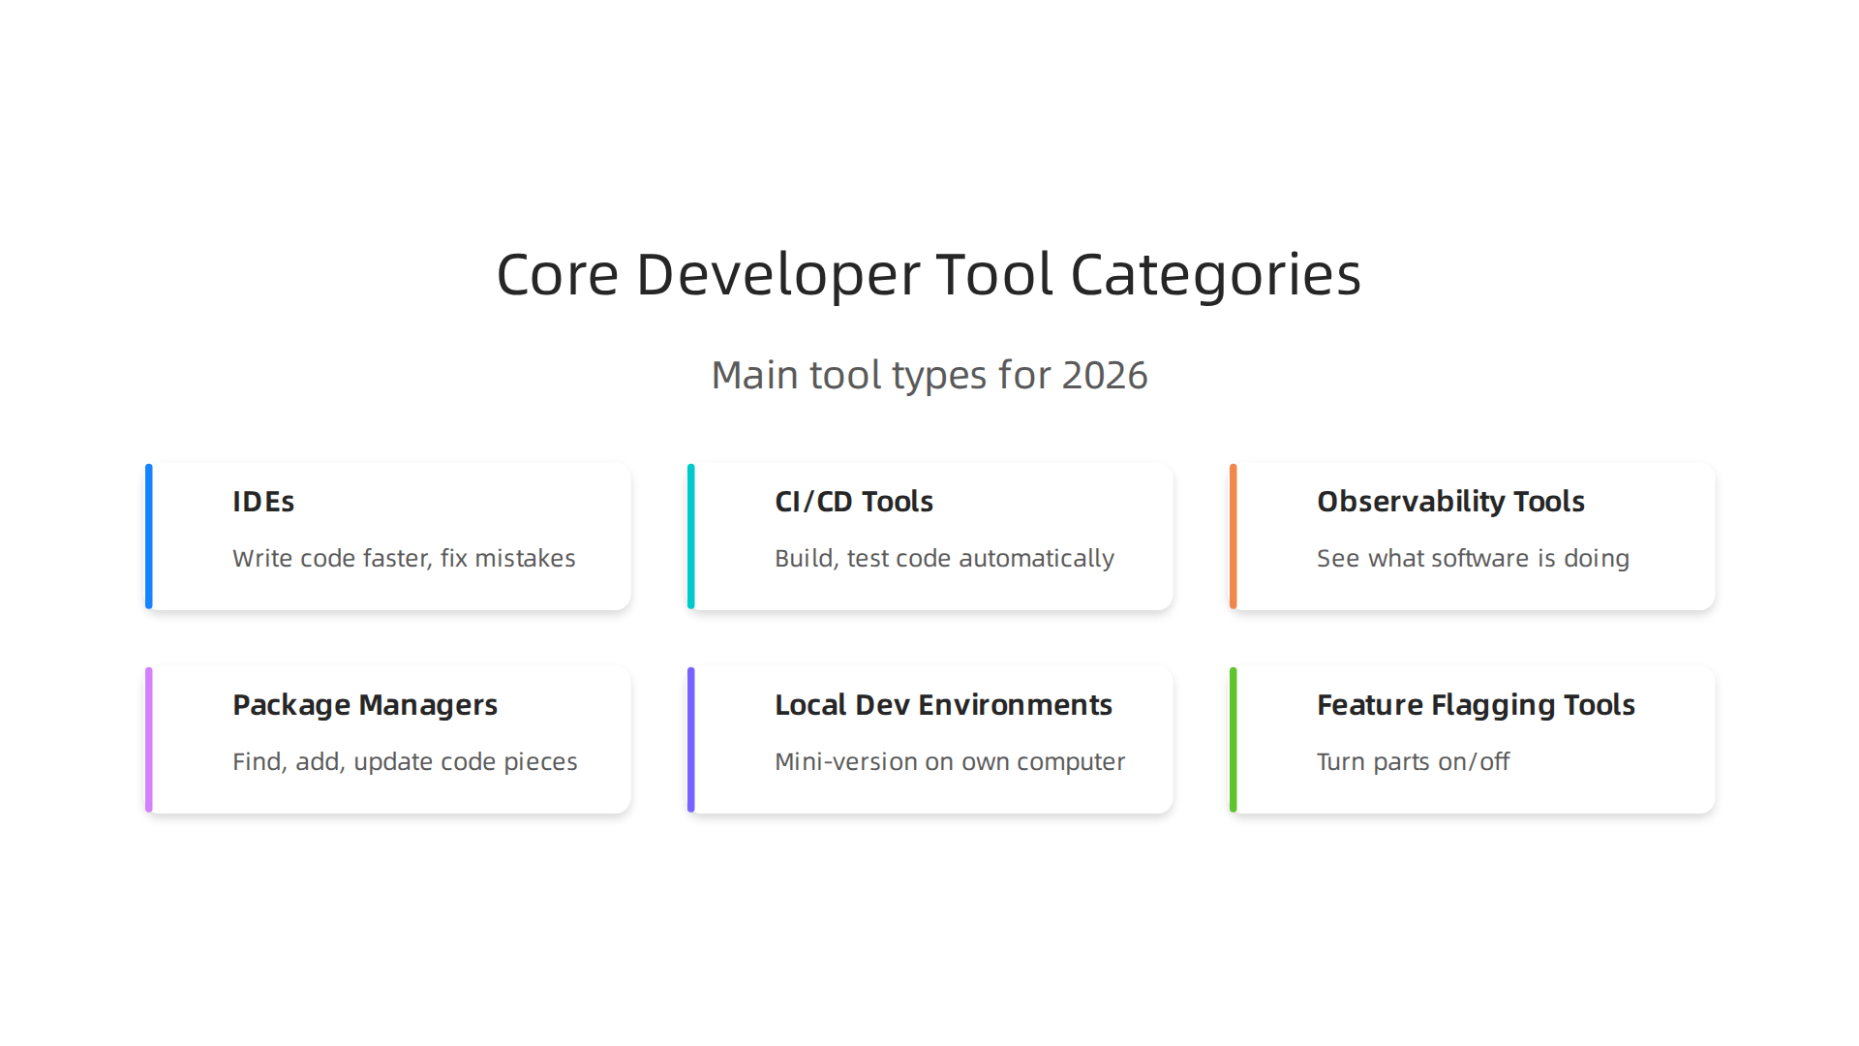Viewport: 1859px width, 1046px height.
Task: Select the "CI/CD Tools" card heading
Action: coord(854,502)
